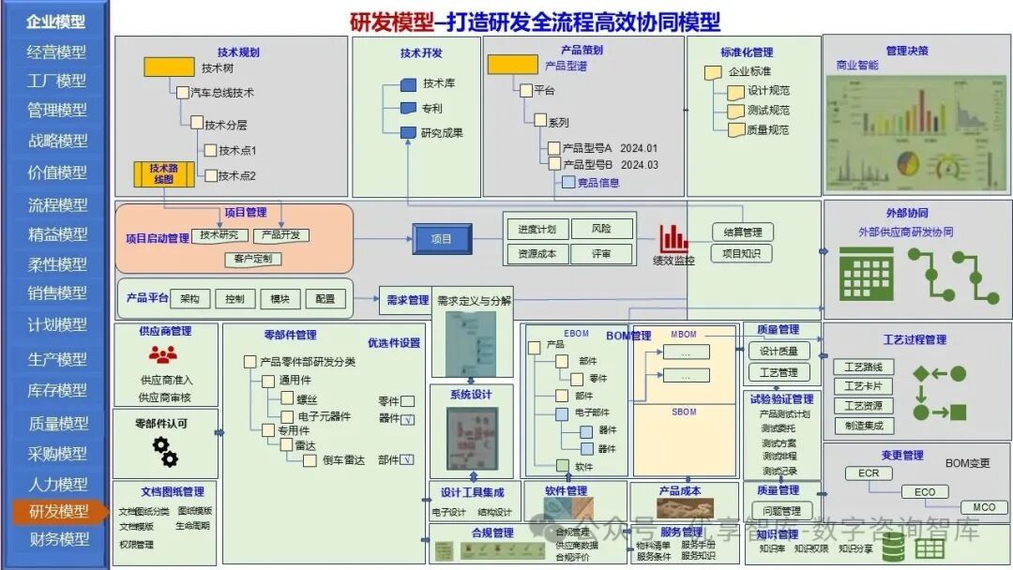Toggle the 技术点2 node box

pos(211,175)
